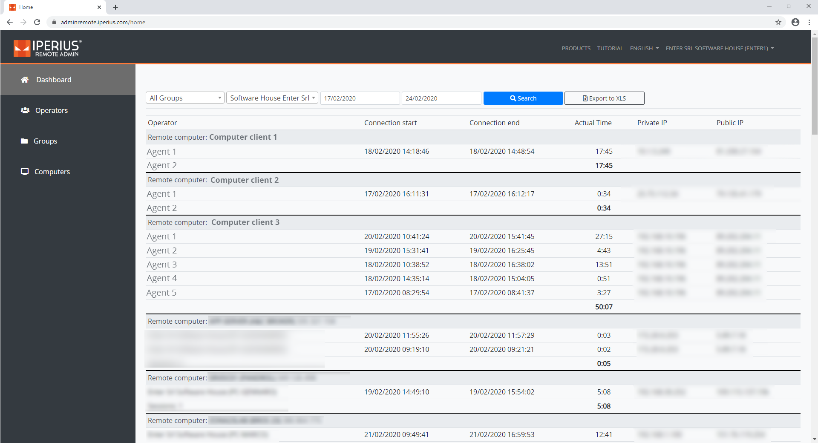Expand the Enter SRL Software House account menu
The height and width of the screenshot is (443, 818).
720,49
